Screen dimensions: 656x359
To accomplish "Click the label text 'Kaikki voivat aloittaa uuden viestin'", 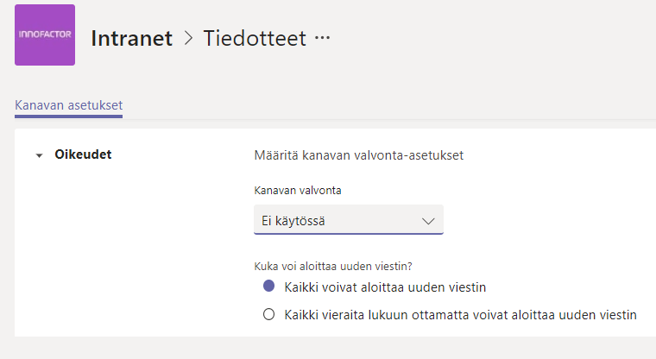I will pyautogui.click(x=391, y=287).
